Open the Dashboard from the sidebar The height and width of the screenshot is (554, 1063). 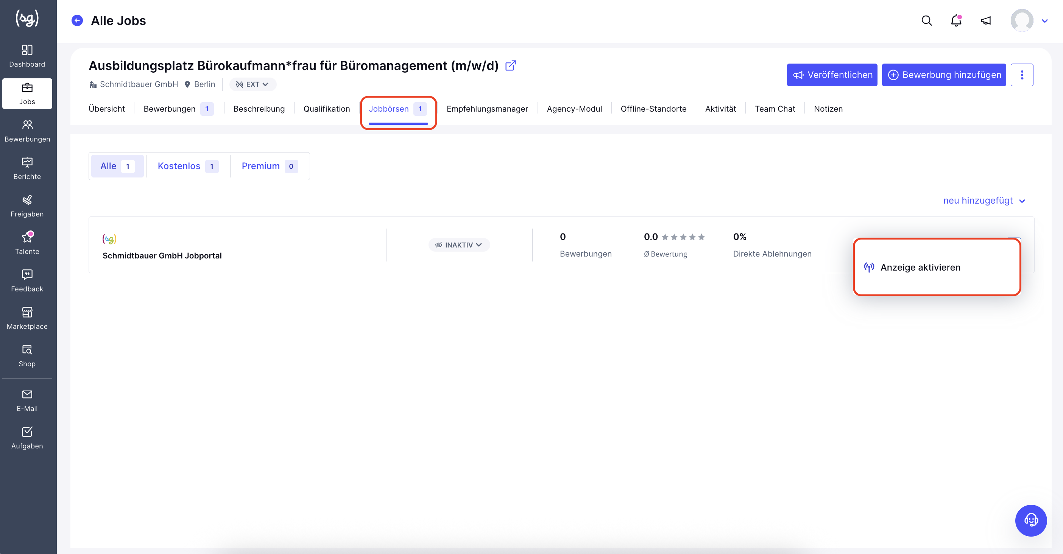27,56
